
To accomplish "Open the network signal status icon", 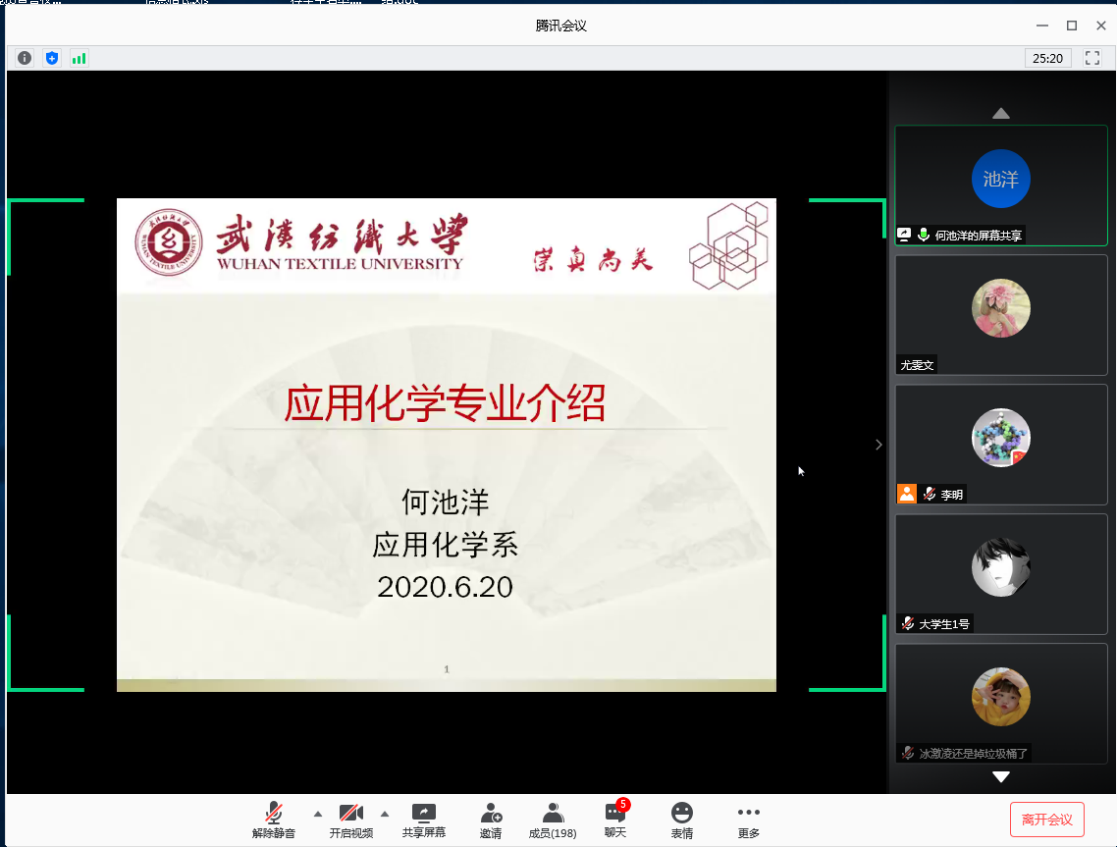I will pyautogui.click(x=79, y=58).
